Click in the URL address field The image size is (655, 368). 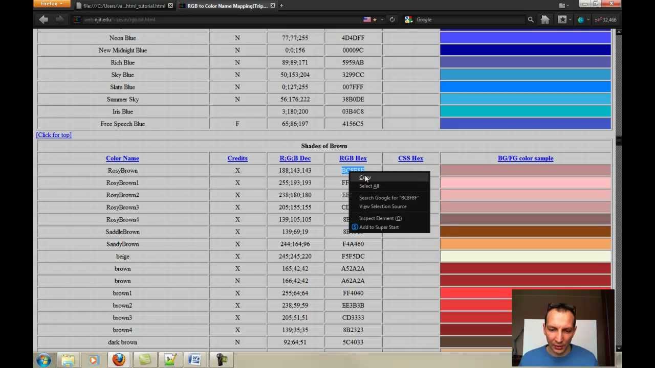click(220, 19)
